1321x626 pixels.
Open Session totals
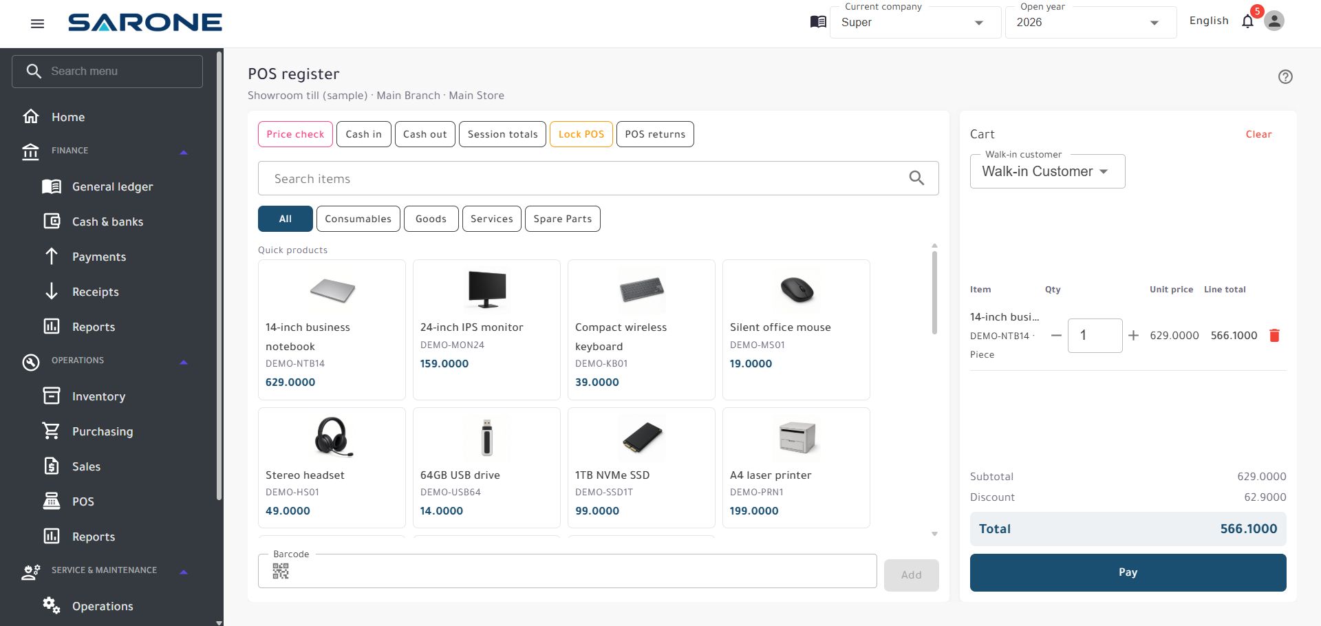[x=503, y=134]
